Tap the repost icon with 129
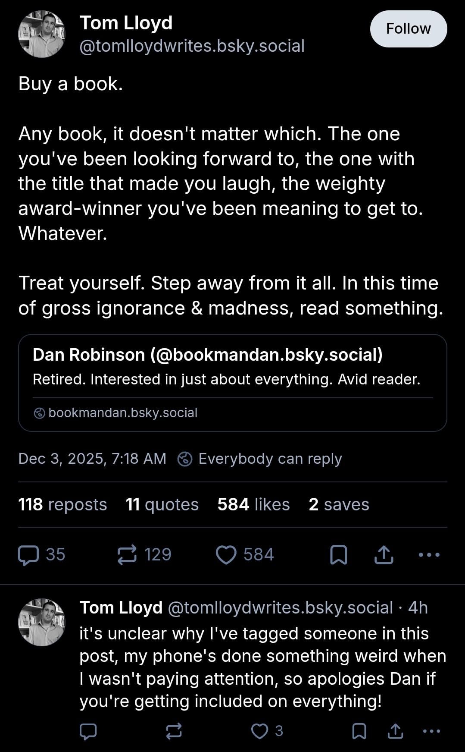Viewport: 465px width, 752px height. pos(127,555)
